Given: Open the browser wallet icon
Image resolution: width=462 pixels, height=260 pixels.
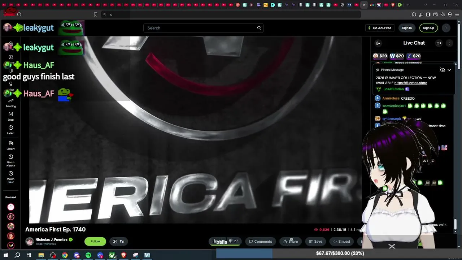Looking at the screenshot, I should tap(435, 14).
